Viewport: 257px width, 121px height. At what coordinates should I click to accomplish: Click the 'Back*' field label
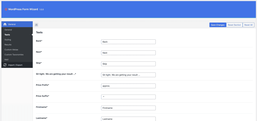(x=39, y=41)
